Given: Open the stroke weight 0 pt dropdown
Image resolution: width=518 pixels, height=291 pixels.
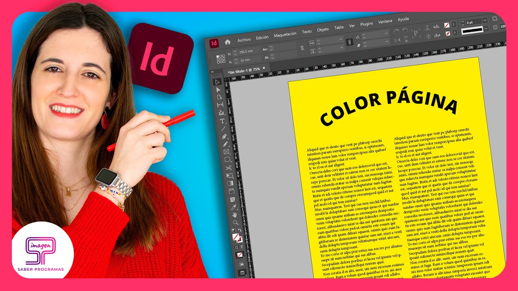Looking at the screenshot, I should pos(484,21).
